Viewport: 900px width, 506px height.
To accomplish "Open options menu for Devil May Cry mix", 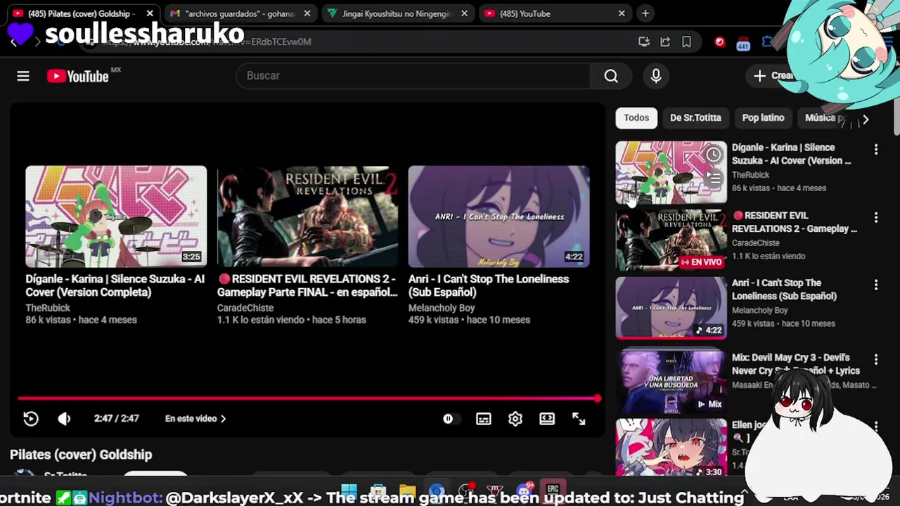I will (x=876, y=360).
